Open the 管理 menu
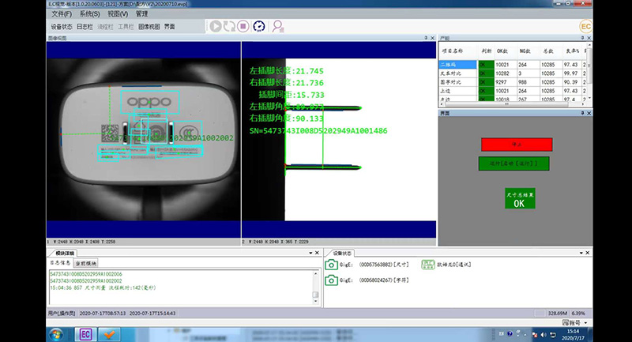 (142, 14)
